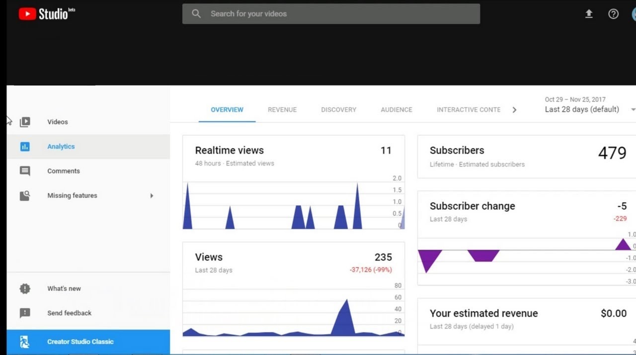Click the realtime views count 11
636x355 pixels.
(x=386, y=150)
